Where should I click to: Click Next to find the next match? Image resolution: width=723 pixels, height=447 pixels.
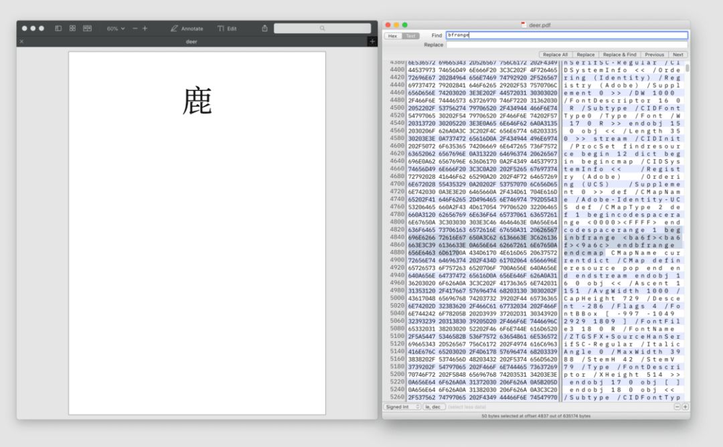point(678,54)
